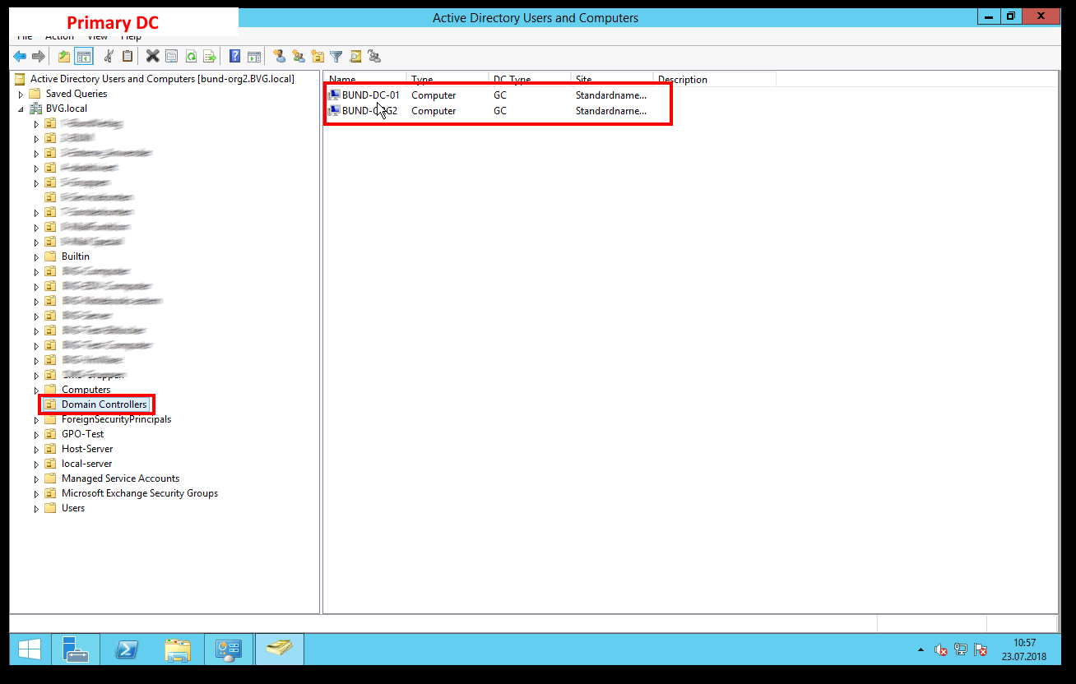Image resolution: width=1076 pixels, height=684 pixels.
Task: Toggle the Show/Hide Console Tree icon
Action: tap(83, 56)
